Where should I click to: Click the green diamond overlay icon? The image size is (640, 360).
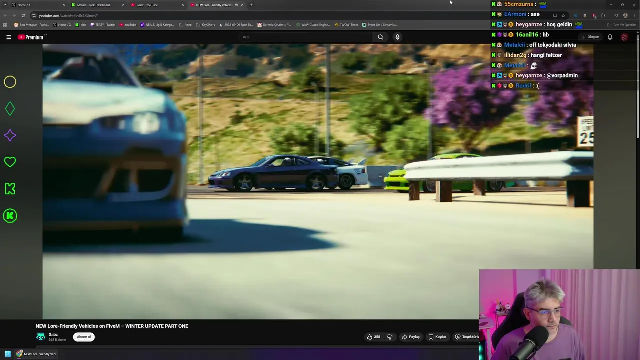(x=10, y=109)
